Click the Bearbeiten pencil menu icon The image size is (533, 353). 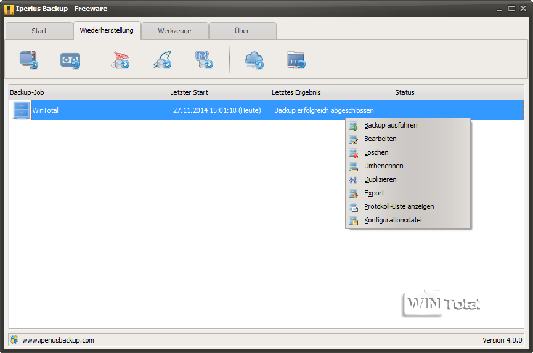coord(354,139)
